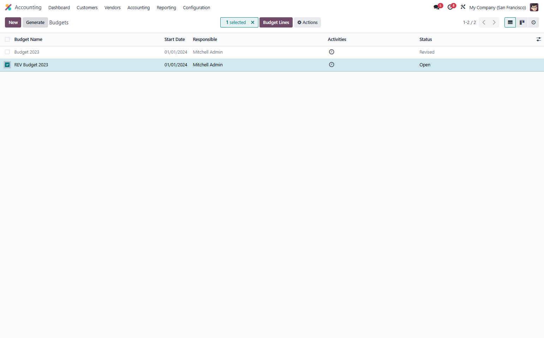Click the 1-2 / 2 pager counter

470,22
